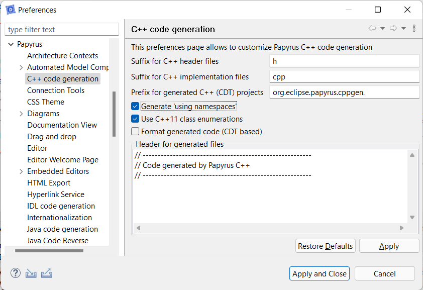
Task: Click the Preferences window app icon
Action: tap(11, 10)
